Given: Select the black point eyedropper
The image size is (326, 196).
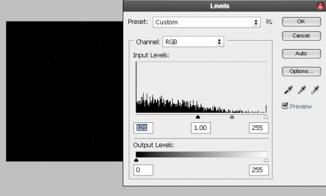Looking at the screenshot, I should pos(288,90).
